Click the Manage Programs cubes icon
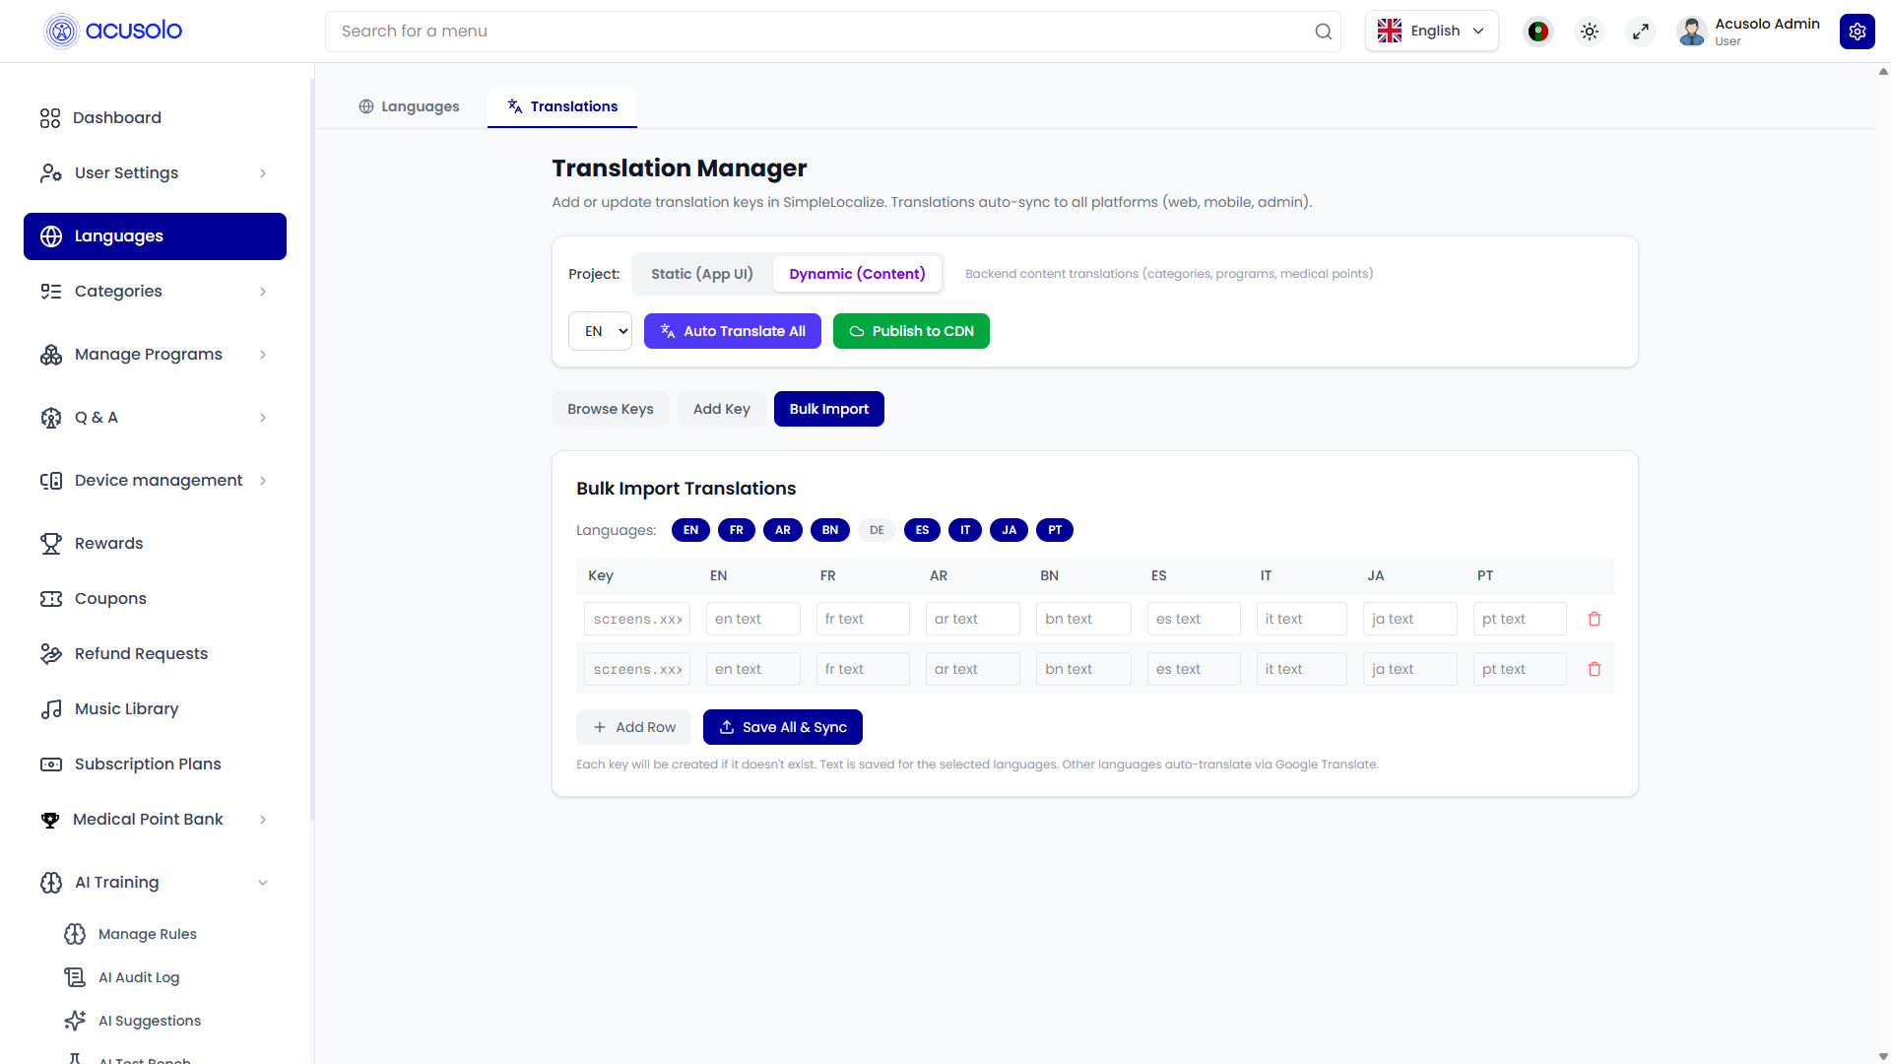The height and width of the screenshot is (1064, 1891). 51,355
